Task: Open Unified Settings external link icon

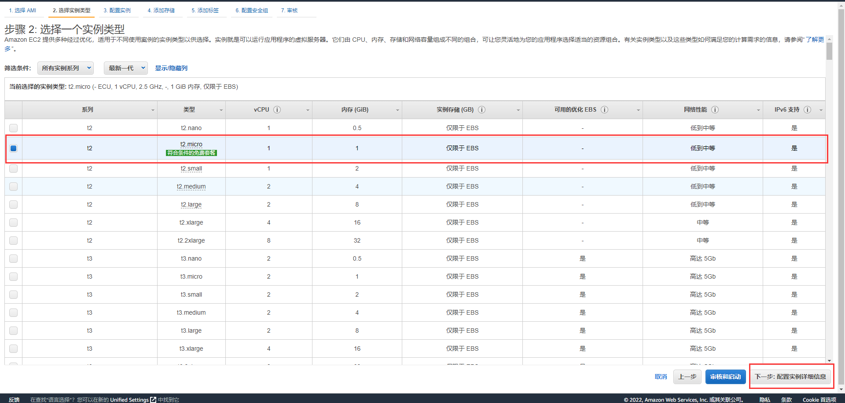Action: coord(153,399)
